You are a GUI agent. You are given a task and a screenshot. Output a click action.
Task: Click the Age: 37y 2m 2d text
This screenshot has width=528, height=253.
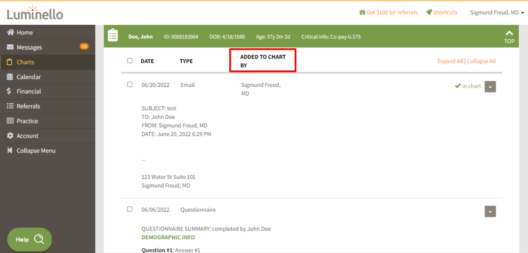click(273, 37)
